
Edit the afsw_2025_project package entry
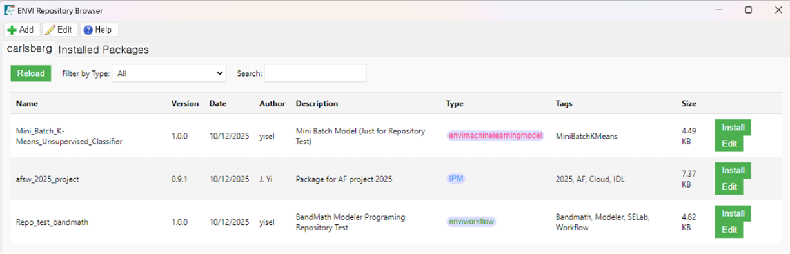tap(729, 187)
